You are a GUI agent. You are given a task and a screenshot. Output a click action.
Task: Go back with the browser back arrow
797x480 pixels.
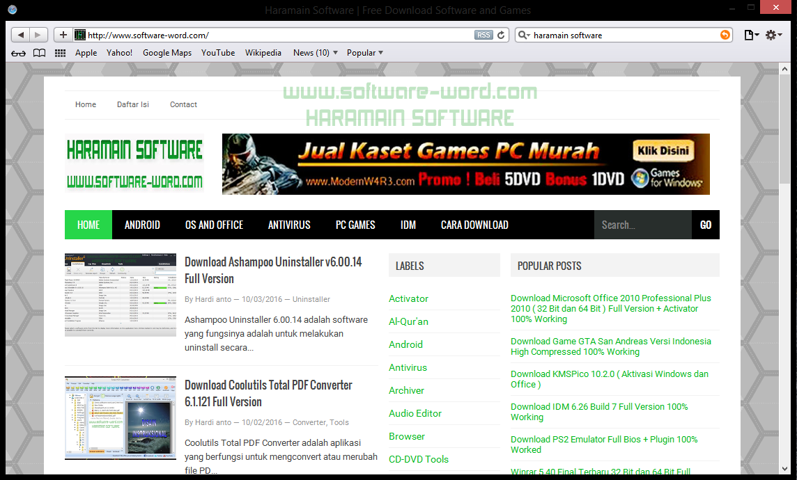[x=20, y=35]
